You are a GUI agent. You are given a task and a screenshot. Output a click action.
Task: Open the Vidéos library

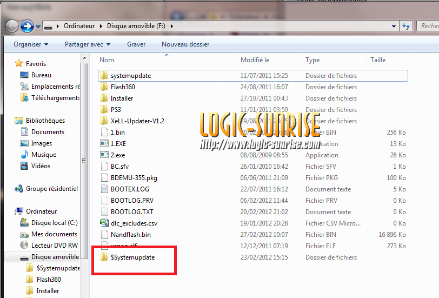coord(41,166)
